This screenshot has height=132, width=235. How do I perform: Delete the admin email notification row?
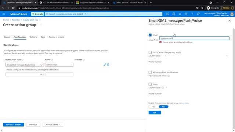tap(108, 65)
